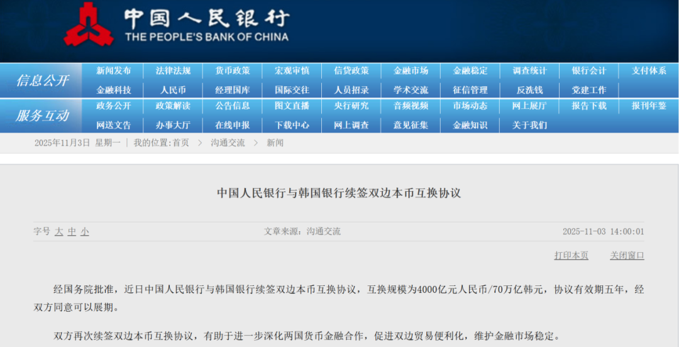Open the 国际交往 menu item
Screen dimensions: 679x347
click(292, 90)
